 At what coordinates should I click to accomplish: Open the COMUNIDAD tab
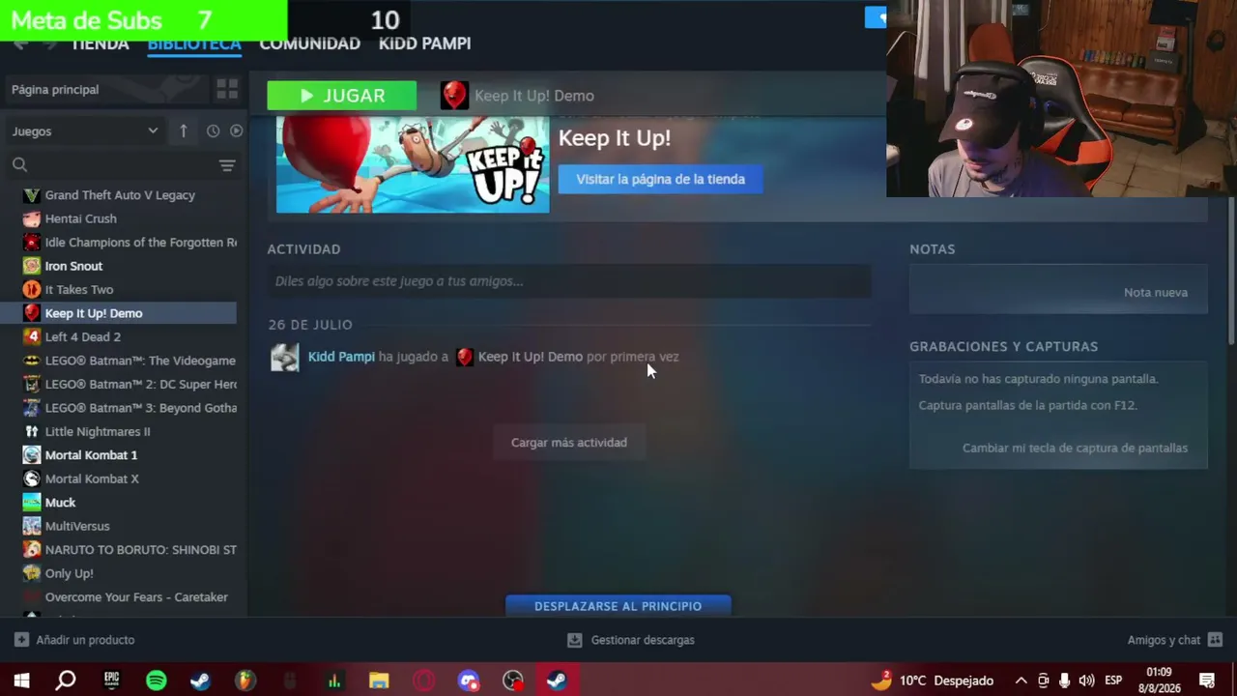309,44
